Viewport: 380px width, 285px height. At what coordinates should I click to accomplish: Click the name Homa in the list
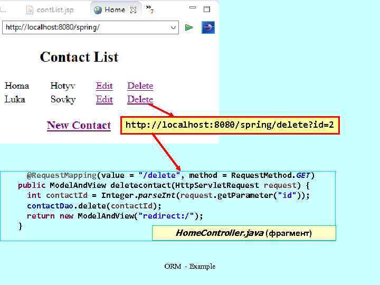click(17, 86)
